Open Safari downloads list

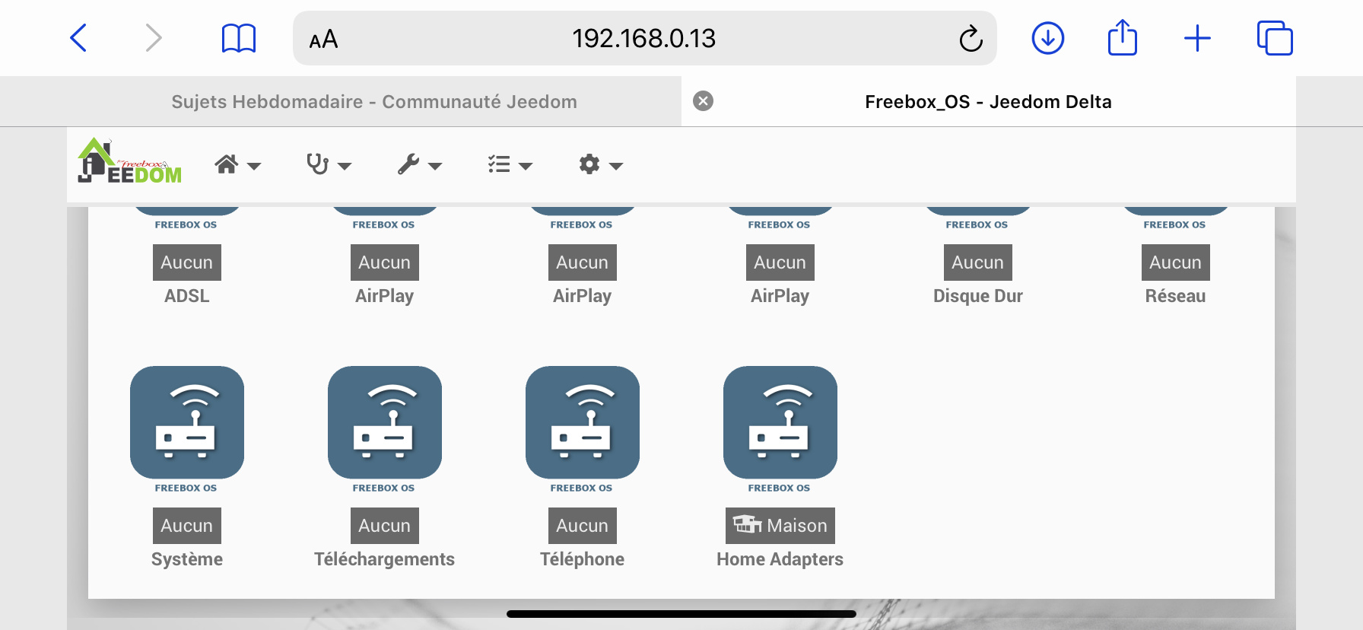1048,38
